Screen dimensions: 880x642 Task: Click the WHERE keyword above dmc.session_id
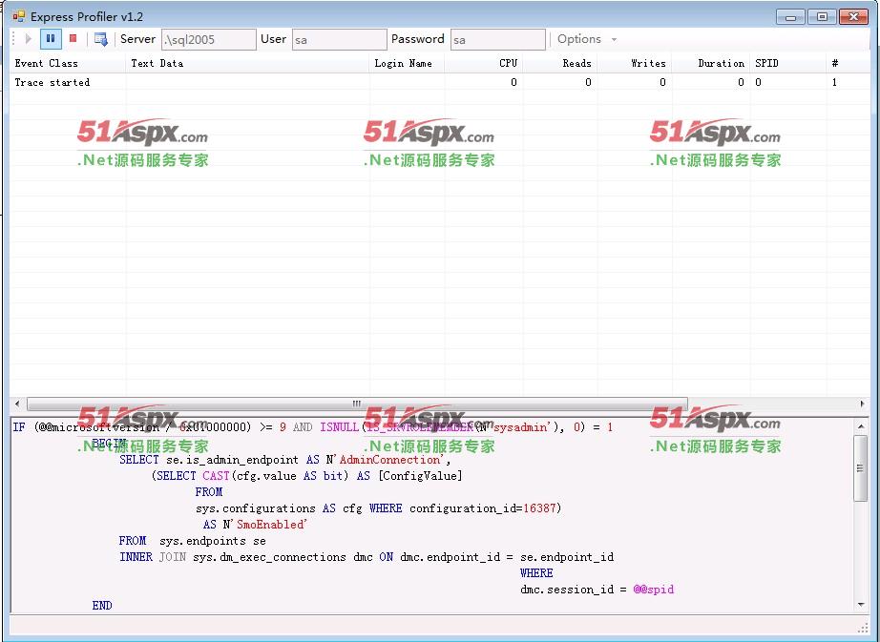[536, 573]
